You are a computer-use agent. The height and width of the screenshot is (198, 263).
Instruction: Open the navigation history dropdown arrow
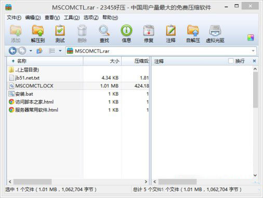31,51
